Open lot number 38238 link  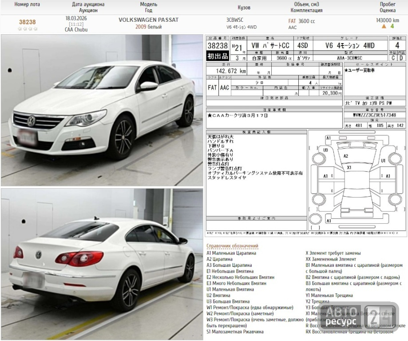(28, 22)
